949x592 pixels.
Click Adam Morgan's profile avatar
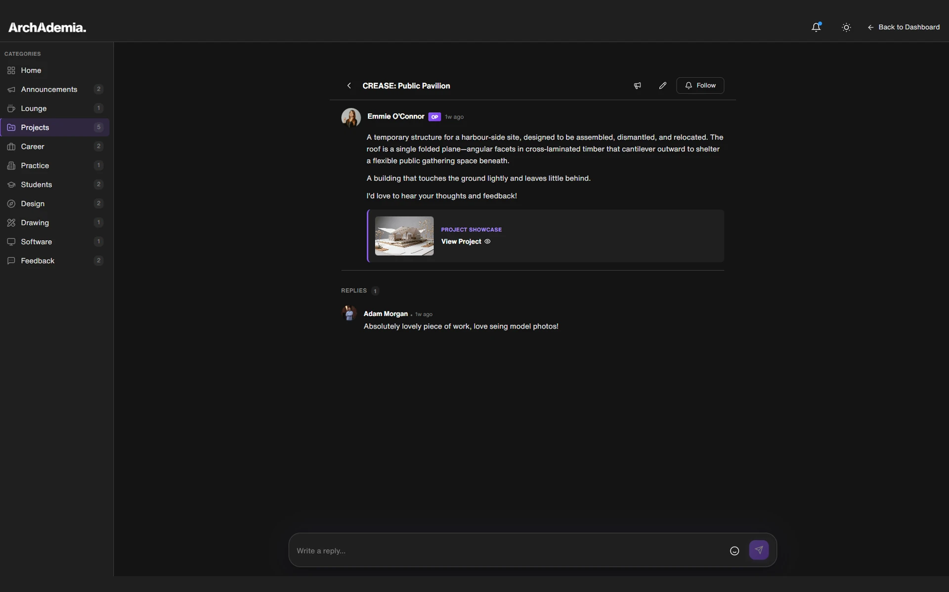(x=349, y=313)
